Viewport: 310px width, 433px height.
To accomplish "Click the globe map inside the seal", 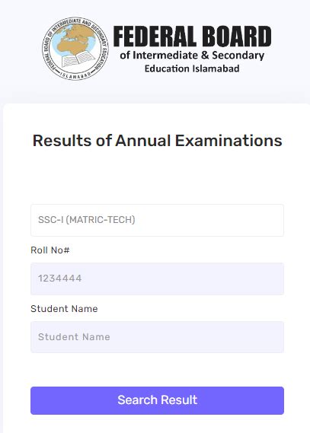I will [x=75, y=40].
